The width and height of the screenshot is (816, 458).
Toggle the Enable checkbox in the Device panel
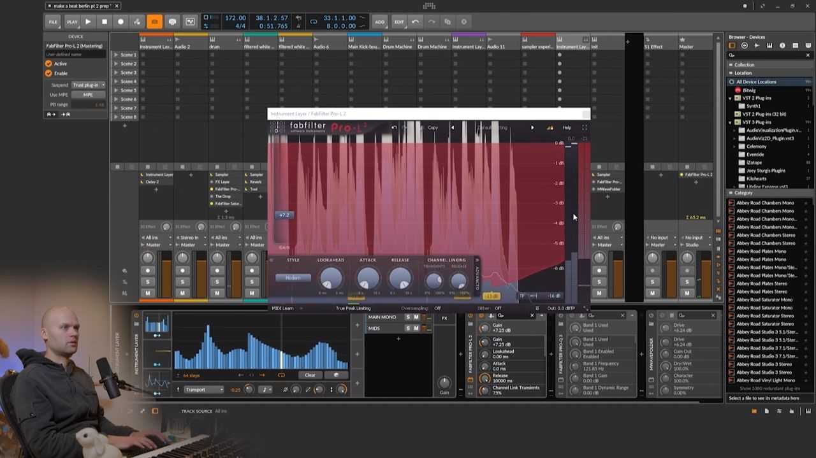pyautogui.click(x=48, y=73)
